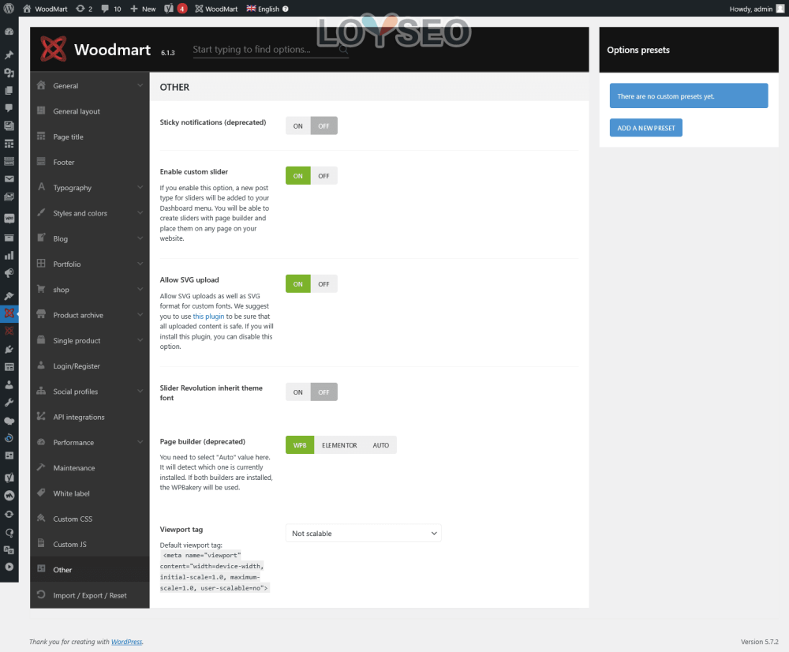Expand the Performance section

(90, 442)
